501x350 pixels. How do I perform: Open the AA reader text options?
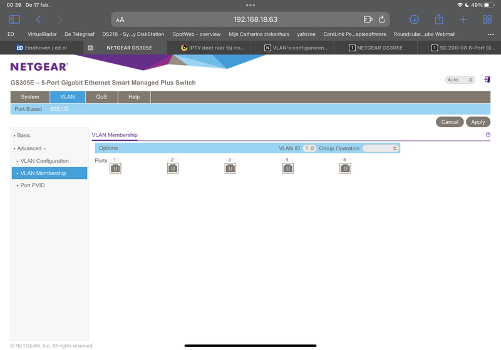(x=120, y=20)
